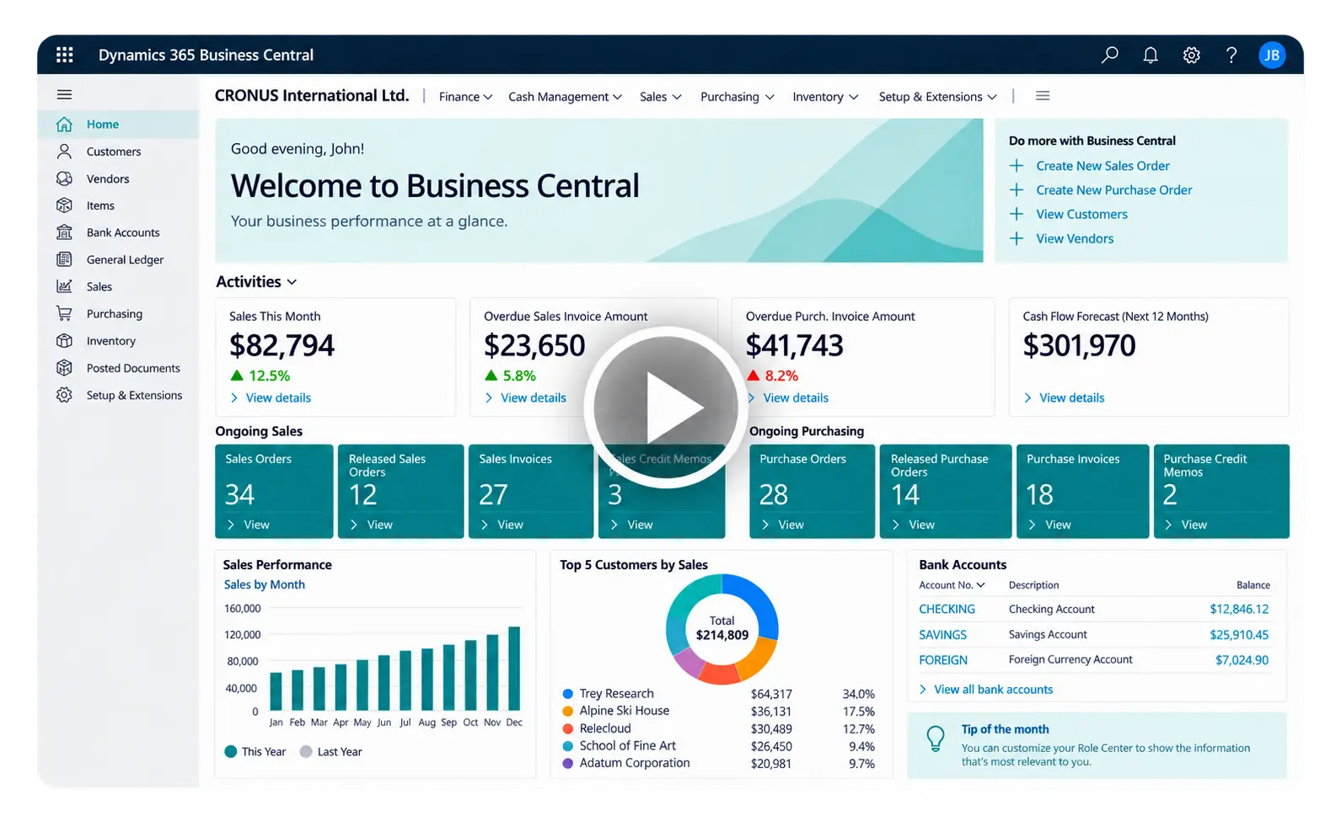Viewport: 1341px width, 832px height.
Task: Click the Adatum Corporation customer row
Action: [718, 763]
